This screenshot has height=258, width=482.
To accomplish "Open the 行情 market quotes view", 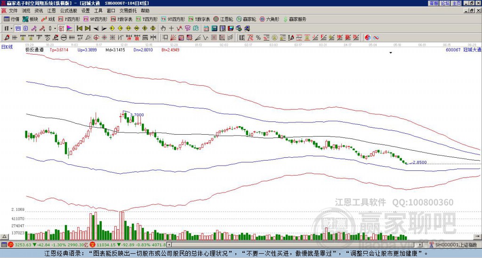I will click(11, 19).
